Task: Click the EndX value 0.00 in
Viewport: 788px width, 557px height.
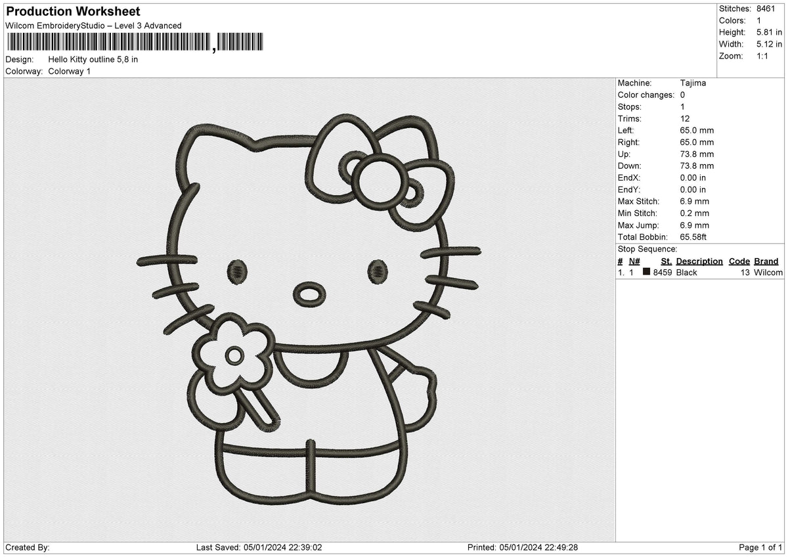Action: (x=693, y=177)
